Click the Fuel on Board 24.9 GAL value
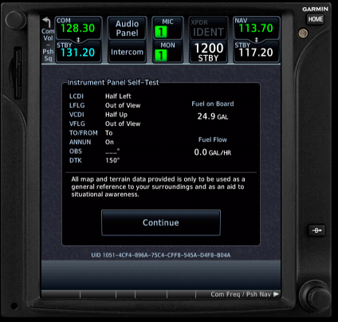 (213, 116)
